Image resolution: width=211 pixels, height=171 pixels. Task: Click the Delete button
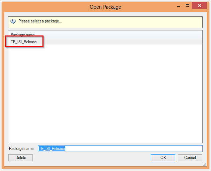[20, 158]
